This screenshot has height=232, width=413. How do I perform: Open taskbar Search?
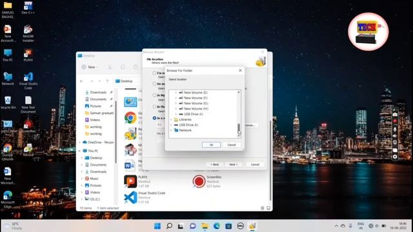[x=169, y=226]
